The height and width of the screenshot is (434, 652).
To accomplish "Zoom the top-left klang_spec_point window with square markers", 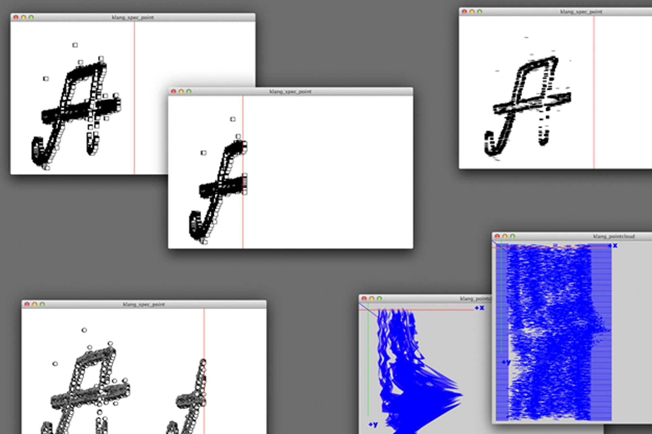I will (31, 17).
